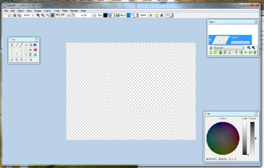Select the Flood fill bucket tool

tap(31, 45)
